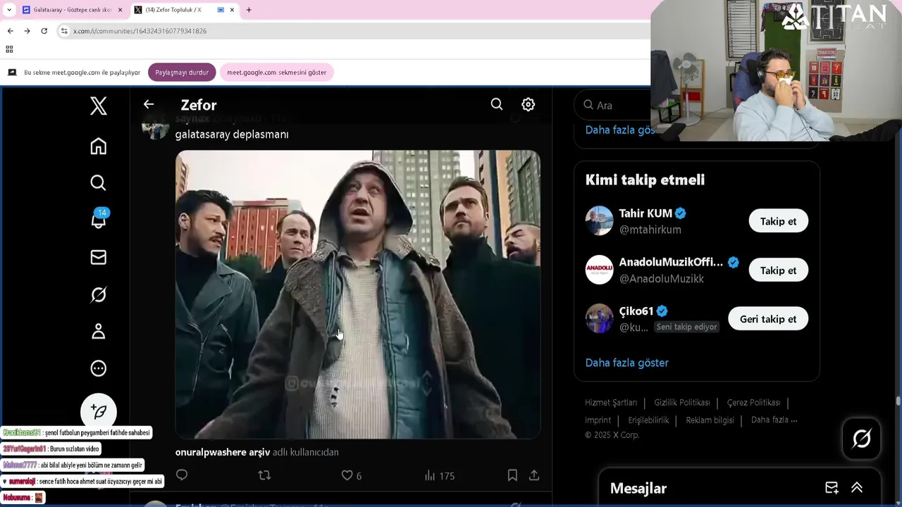Open Profile icon in the sidebar
This screenshot has height=507, width=902.
pyautogui.click(x=99, y=331)
